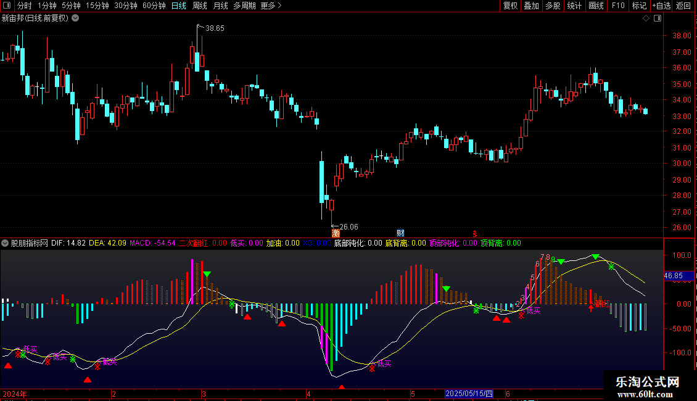The width and height of the screenshot is (697, 401).
Task: Select the 5分钟 period tab
Action: point(71,6)
